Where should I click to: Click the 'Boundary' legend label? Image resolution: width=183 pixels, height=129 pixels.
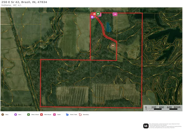[x=86, y=115]
